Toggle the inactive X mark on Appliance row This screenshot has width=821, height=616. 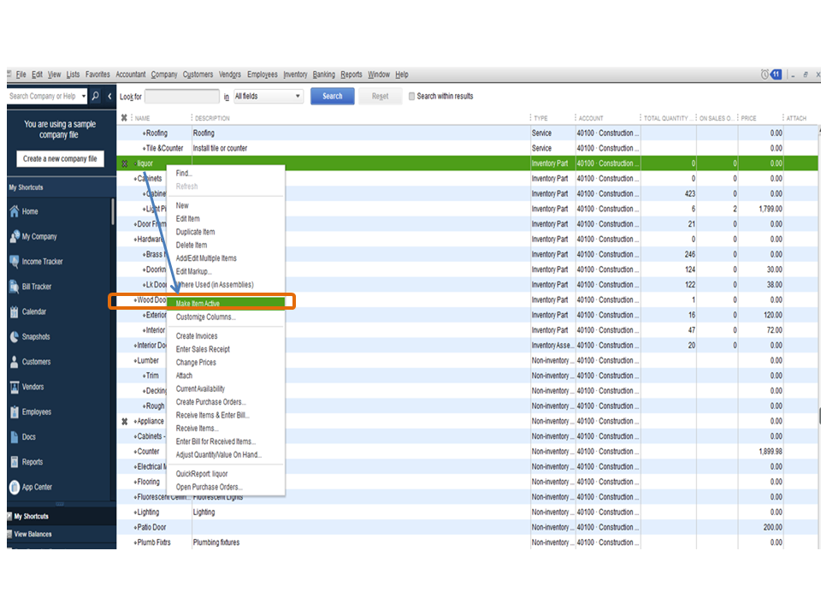tap(125, 421)
